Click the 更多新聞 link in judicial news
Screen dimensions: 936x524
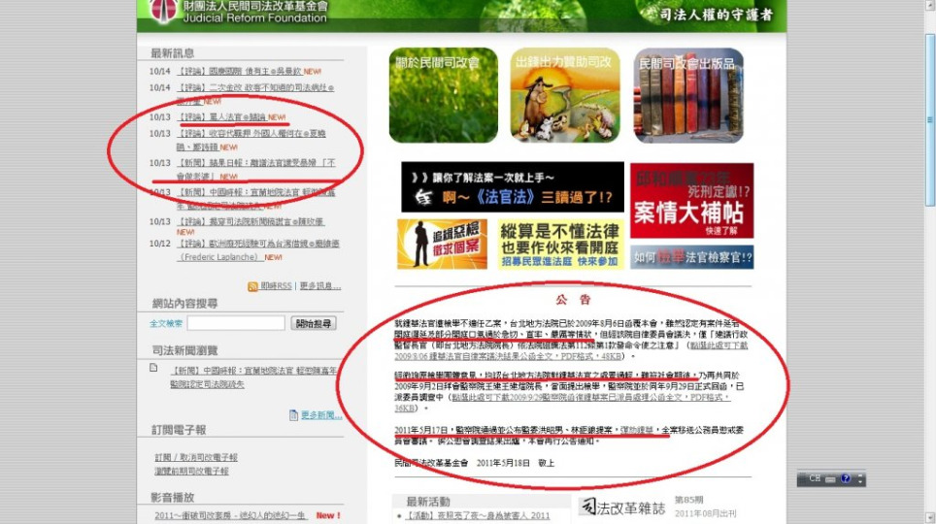320,415
